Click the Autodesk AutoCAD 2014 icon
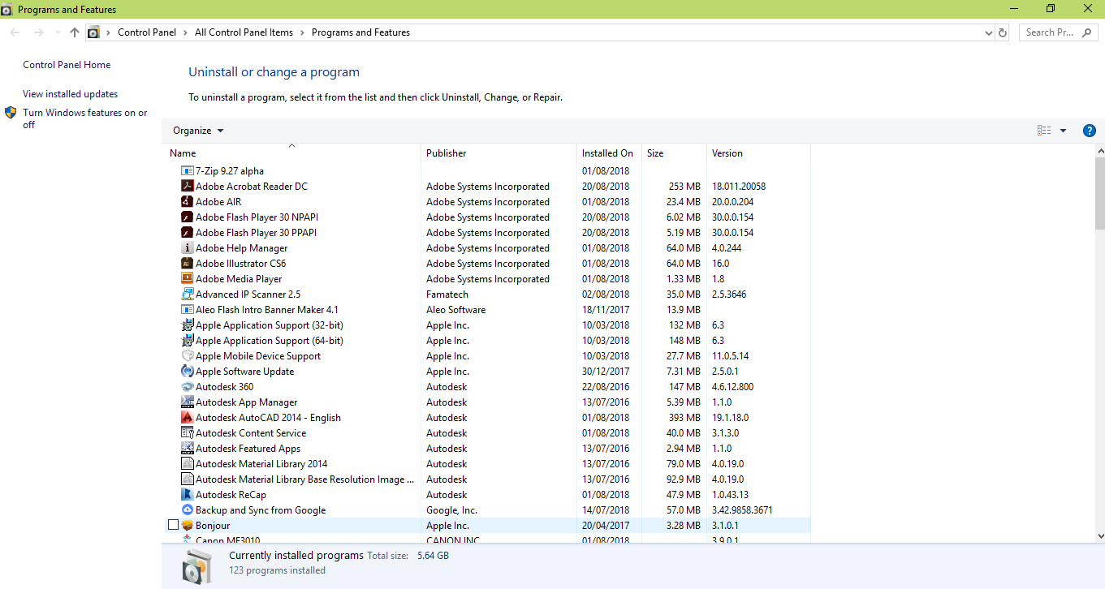Screen dimensions: 1105x589 pos(186,417)
